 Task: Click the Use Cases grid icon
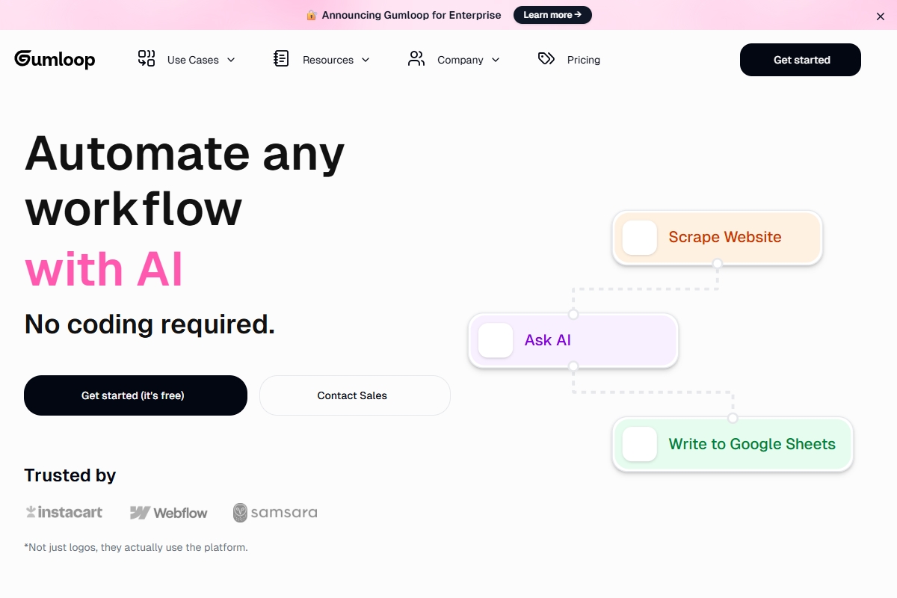[147, 59]
